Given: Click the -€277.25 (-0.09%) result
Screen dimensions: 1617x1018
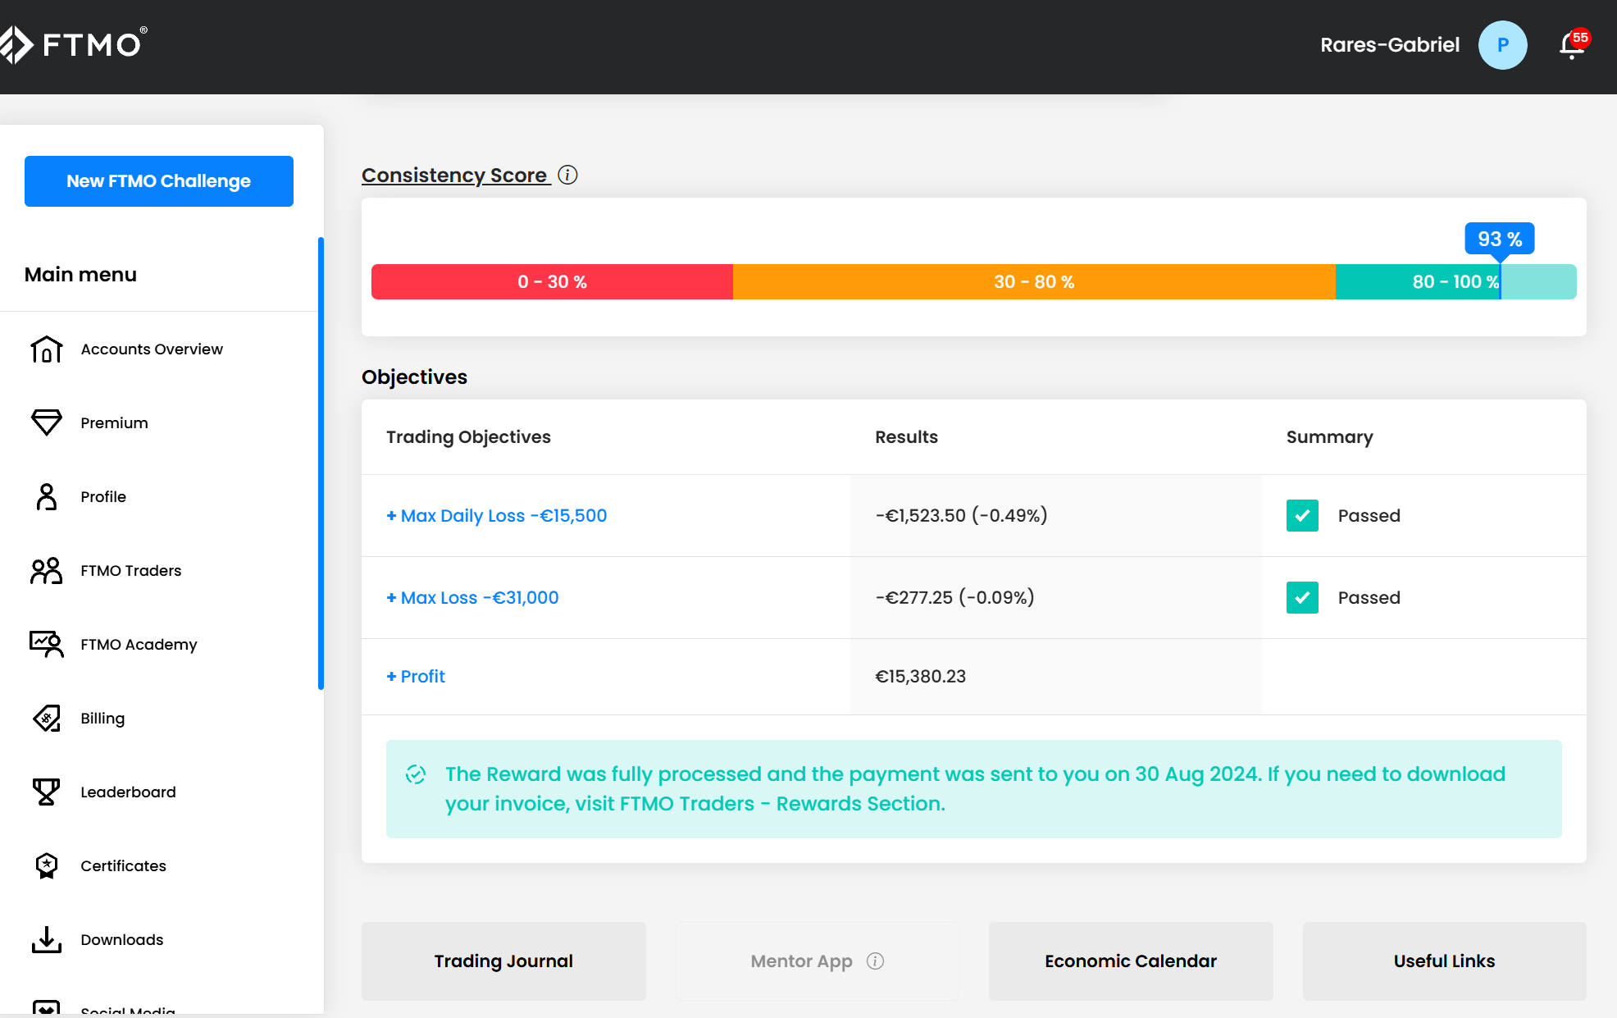Looking at the screenshot, I should 954,597.
